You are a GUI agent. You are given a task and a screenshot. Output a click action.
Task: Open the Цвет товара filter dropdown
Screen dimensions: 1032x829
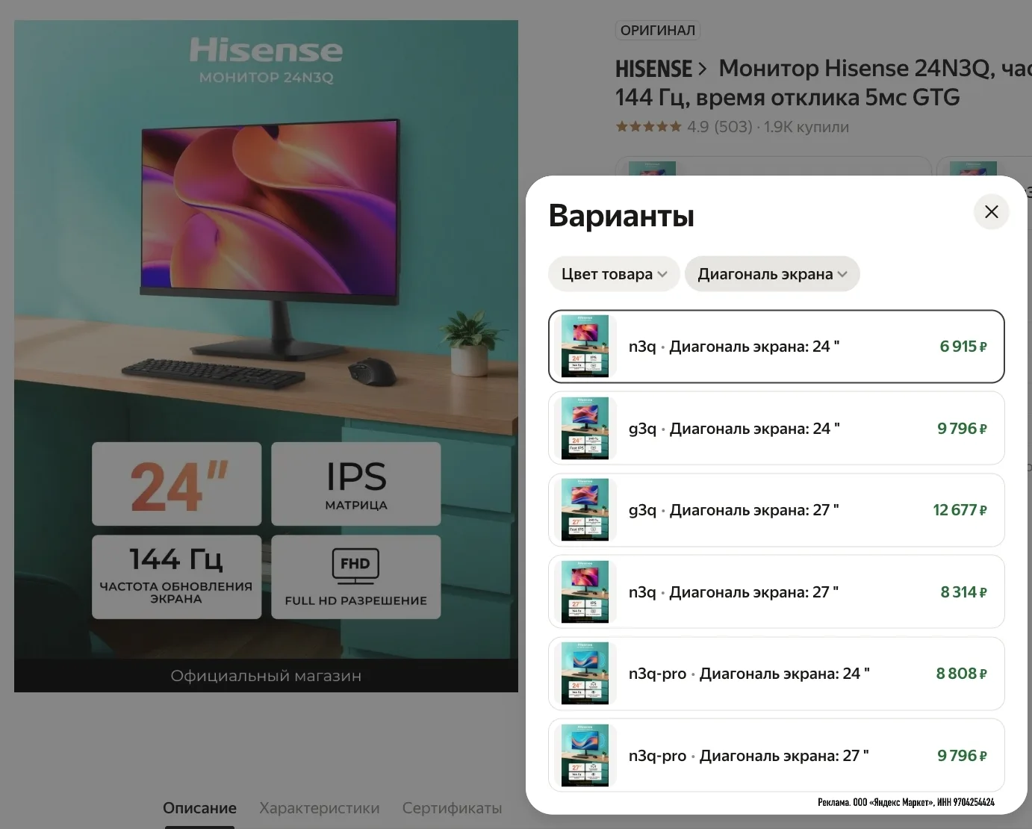[x=614, y=274]
